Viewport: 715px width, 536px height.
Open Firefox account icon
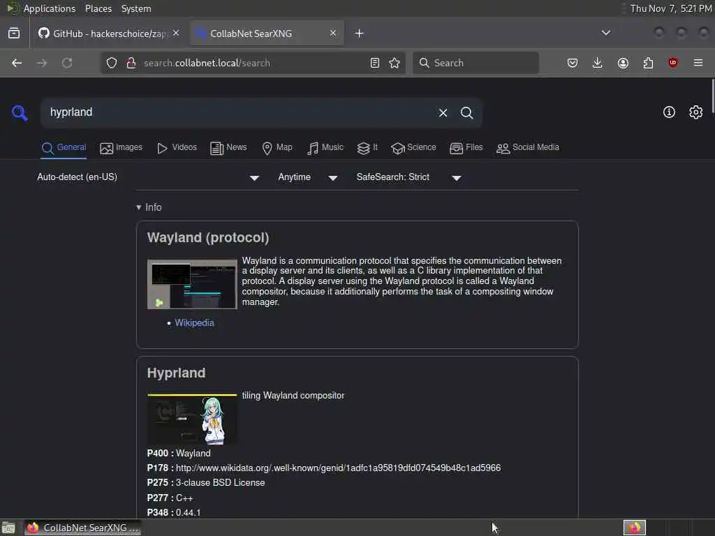click(623, 63)
